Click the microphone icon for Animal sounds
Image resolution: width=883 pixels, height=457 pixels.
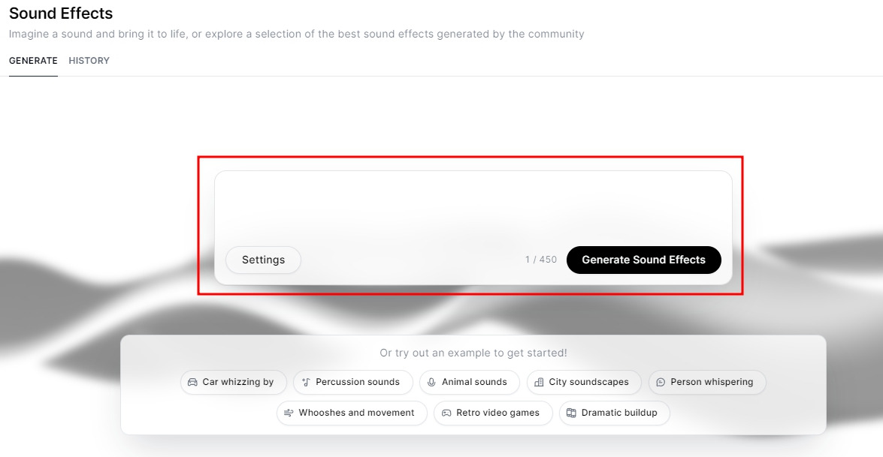click(x=431, y=382)
